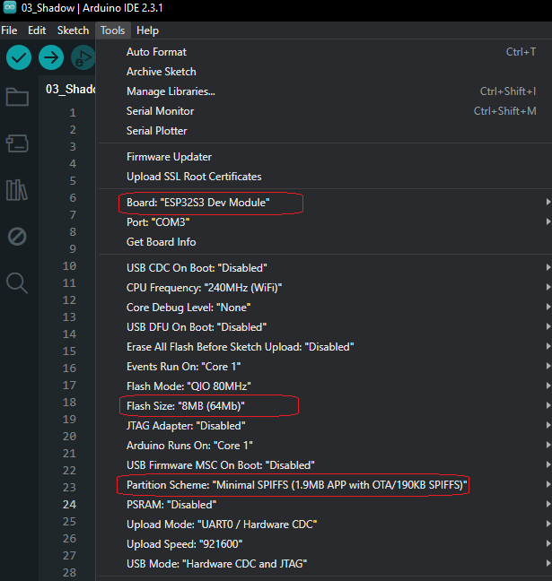Expand PSRAM "Disabled" submenu
Viewport: 552px width, 581px height.
click(x=325, y=505)
